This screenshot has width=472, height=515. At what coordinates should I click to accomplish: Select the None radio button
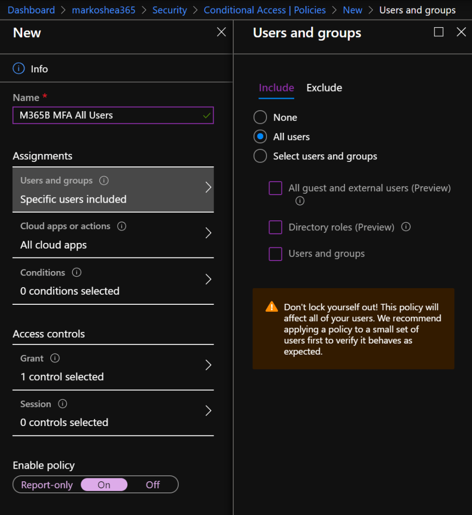(x=260, y=118)
